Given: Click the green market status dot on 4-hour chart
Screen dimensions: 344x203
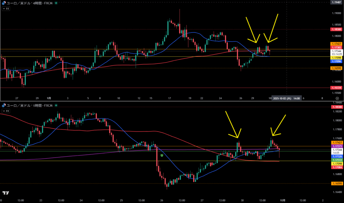Looking at the screenshot, I should coord(55,3).
